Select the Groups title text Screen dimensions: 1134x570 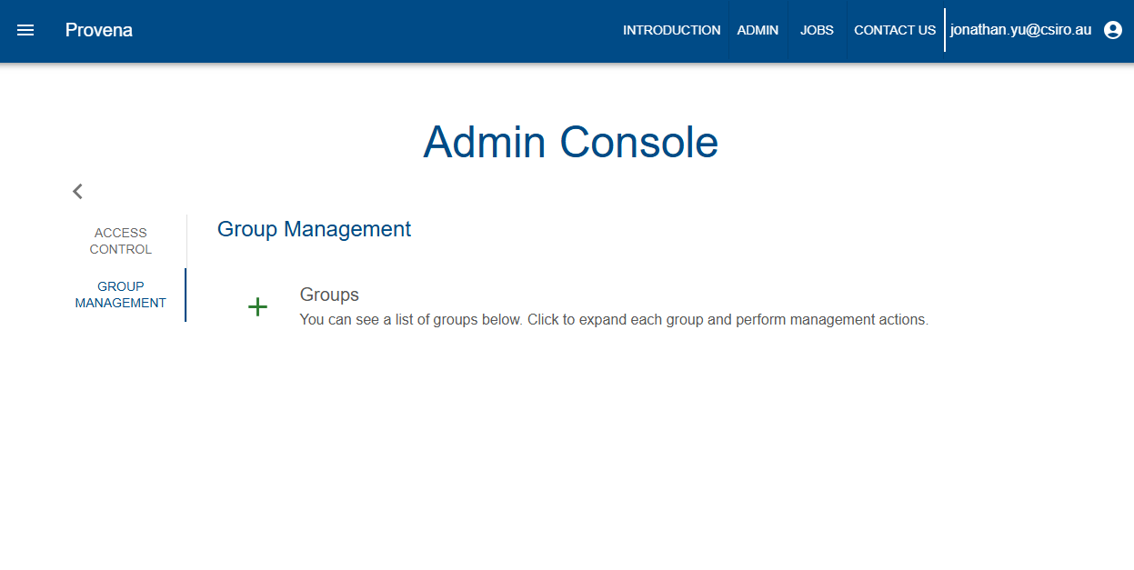click(x=329, y=295)
